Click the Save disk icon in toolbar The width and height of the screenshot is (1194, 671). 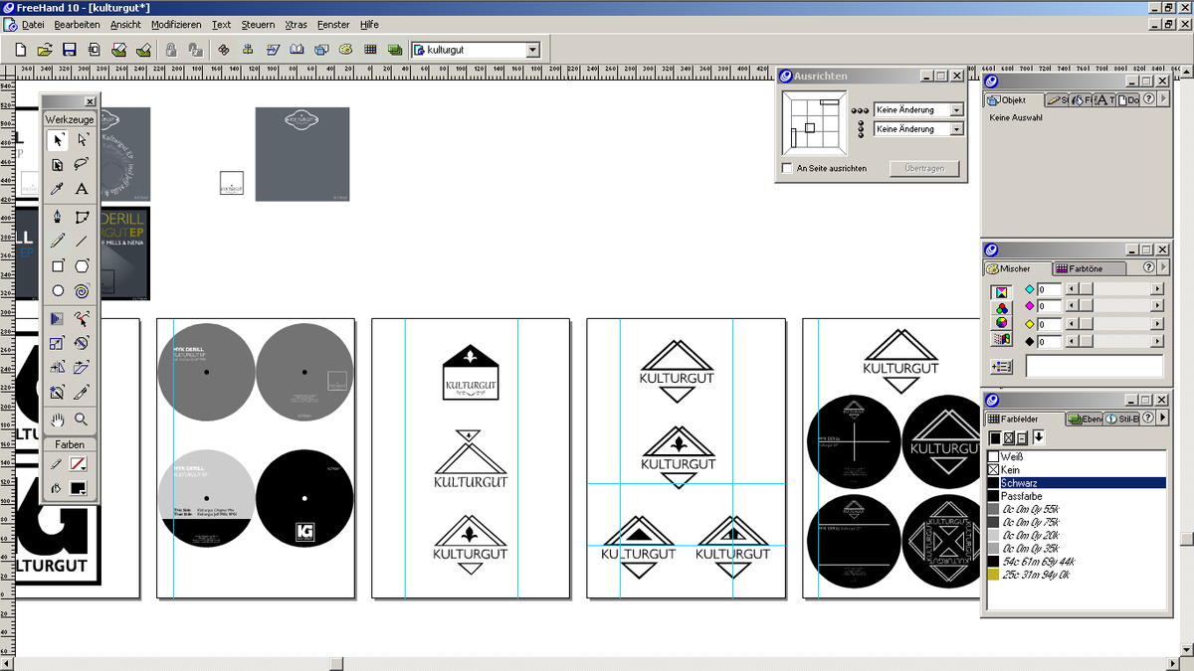[x=70, y=50]
